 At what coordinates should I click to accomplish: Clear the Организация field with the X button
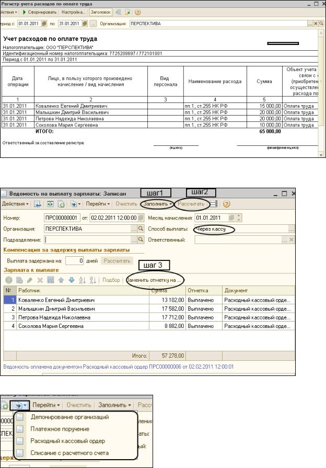pos(316,24)
